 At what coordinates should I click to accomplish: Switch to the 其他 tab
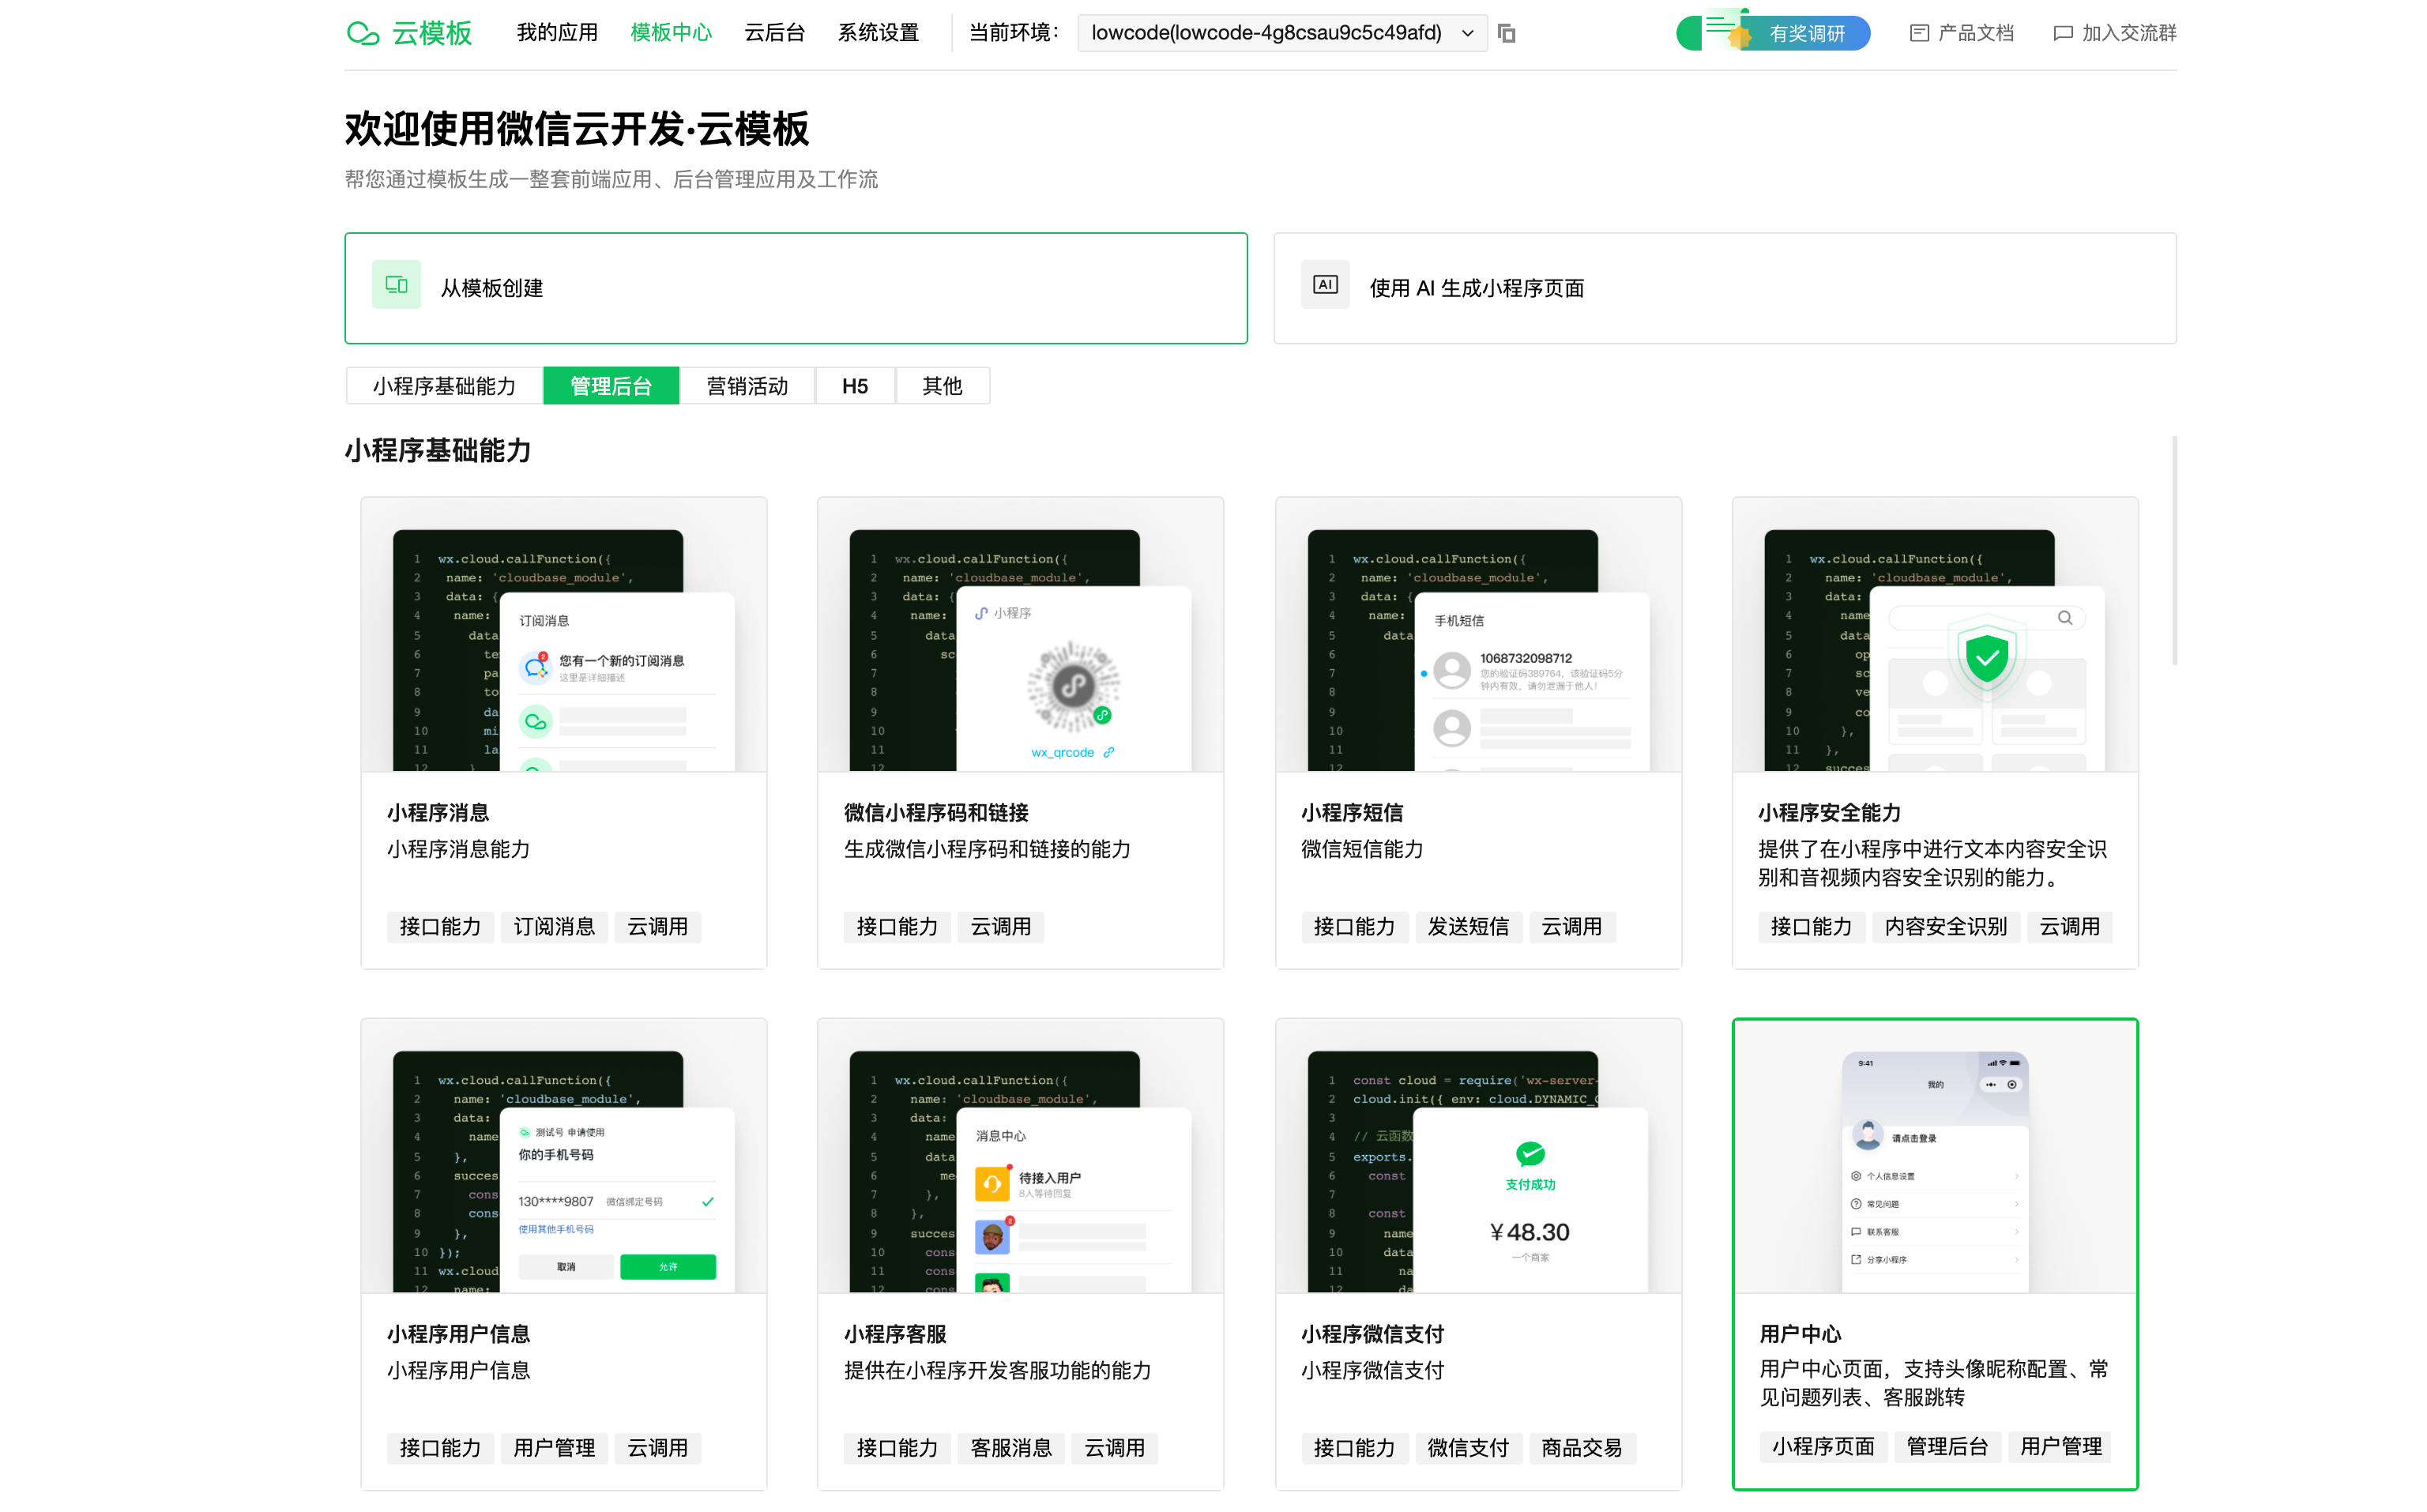click(x=942, y=386)
